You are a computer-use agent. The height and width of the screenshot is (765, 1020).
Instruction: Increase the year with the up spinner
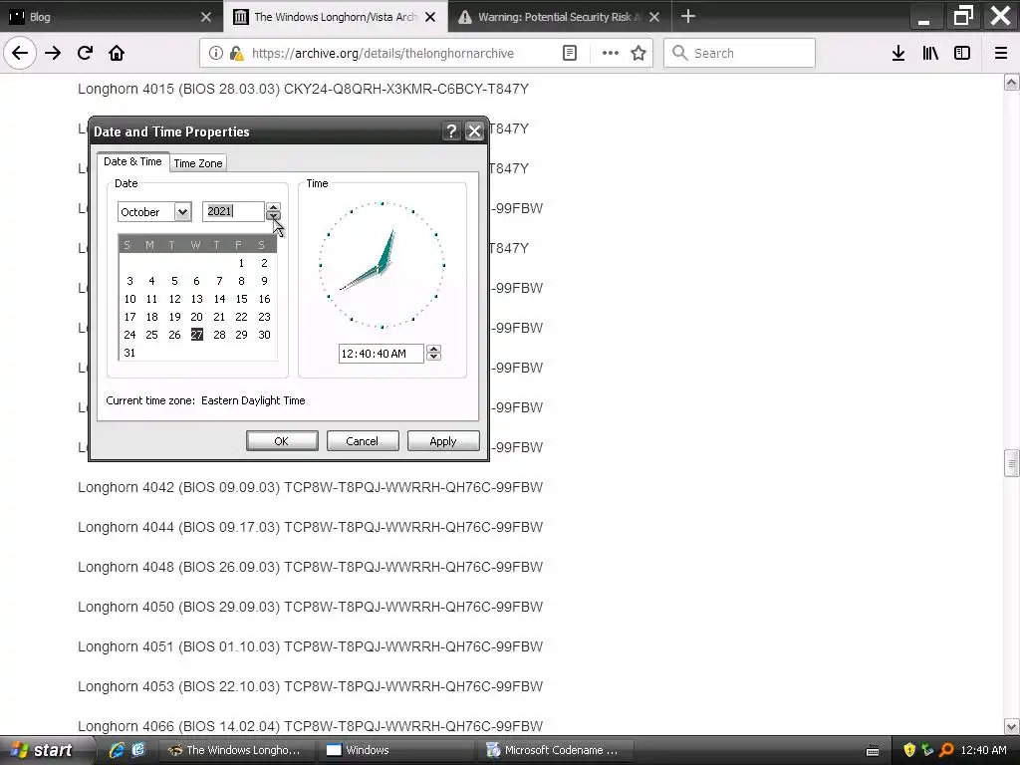[x=273, y=207]
